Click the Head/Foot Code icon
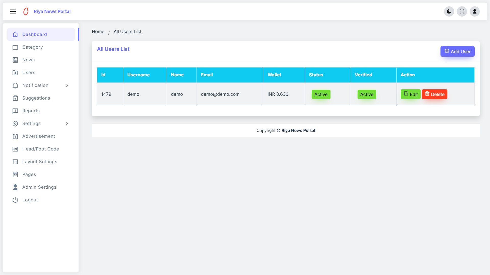The width and height of the screenshot is (490, 275). [15, 149]
